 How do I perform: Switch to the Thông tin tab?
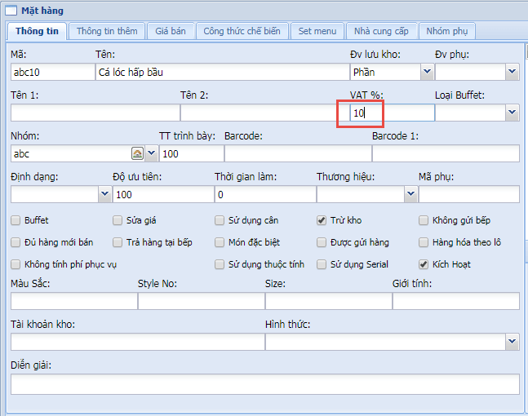[x=37, y=31]
